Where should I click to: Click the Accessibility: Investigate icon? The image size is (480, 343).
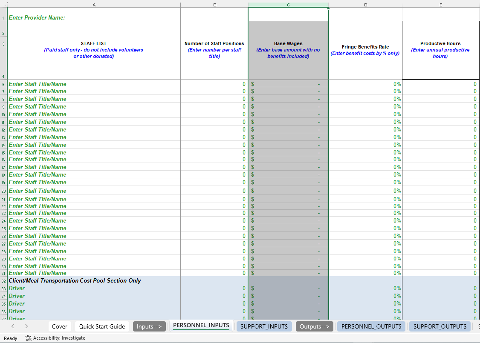pyautogui.click(x=28, y=337)
